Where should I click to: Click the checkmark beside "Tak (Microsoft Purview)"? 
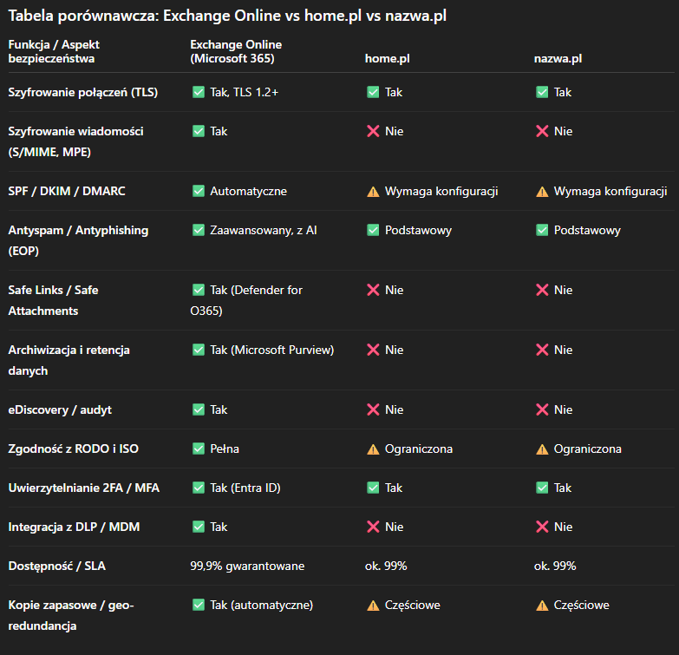(198, 350)
